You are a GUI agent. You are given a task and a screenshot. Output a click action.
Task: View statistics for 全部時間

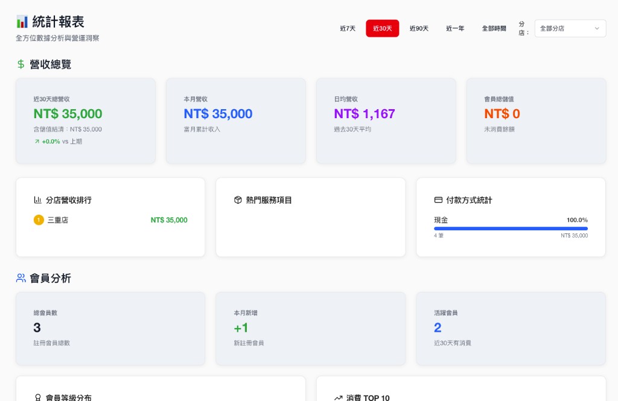[494, 28]
